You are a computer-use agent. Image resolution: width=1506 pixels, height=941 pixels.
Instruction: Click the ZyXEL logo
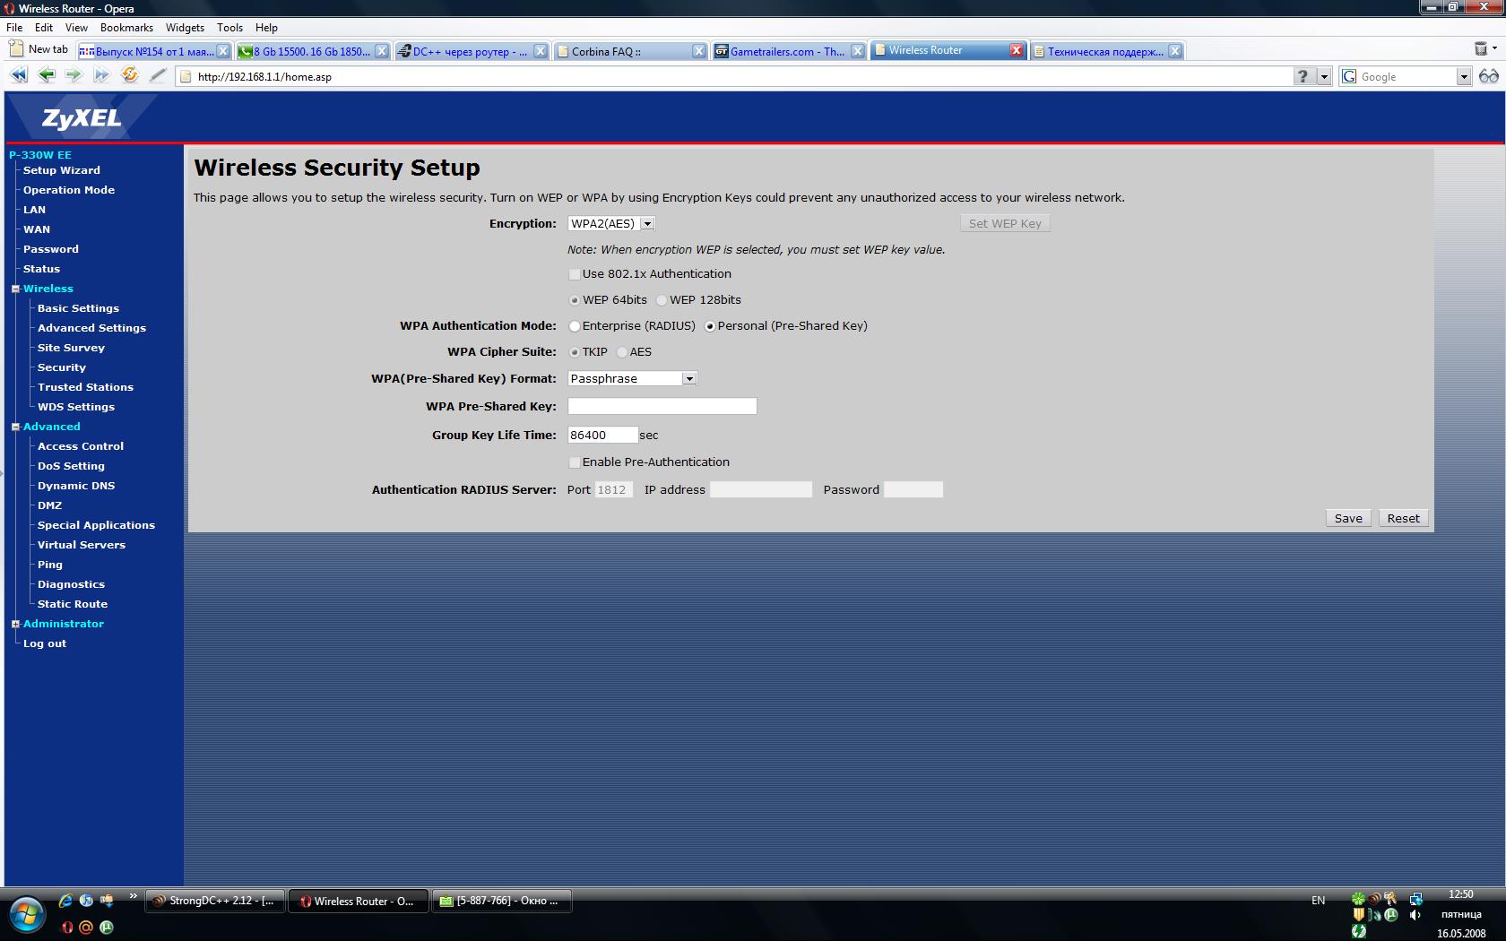coord(81,118)
